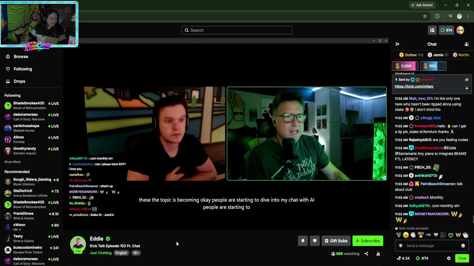
Task: Open GlaDioKicK's recommended channel
Action: pos(31,193)
